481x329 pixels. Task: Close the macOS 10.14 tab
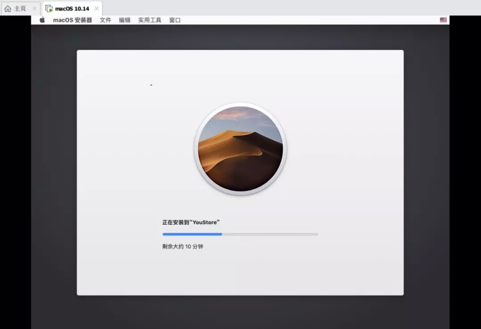point(97,9)
